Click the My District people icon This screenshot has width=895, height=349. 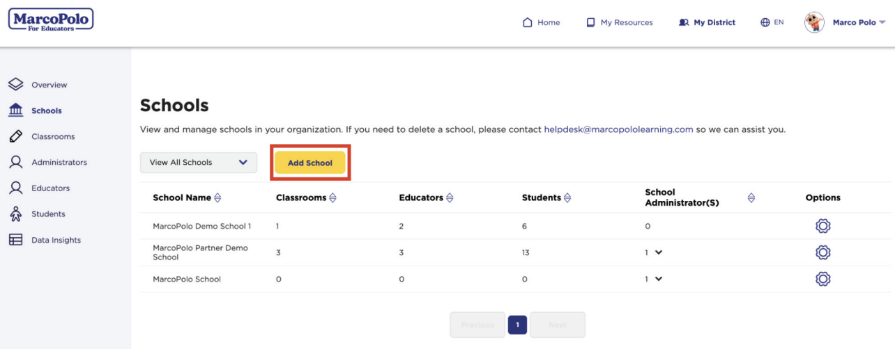[684, 22]
